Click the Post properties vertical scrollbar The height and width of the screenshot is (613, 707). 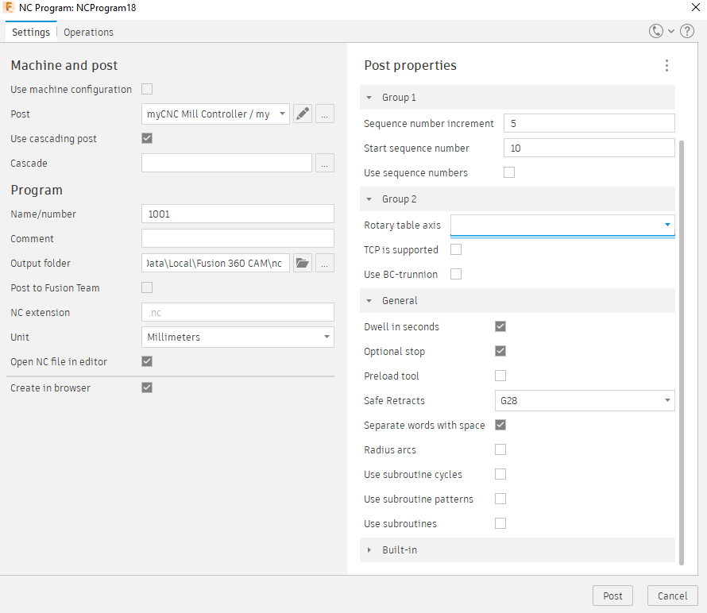coord(681,349)
